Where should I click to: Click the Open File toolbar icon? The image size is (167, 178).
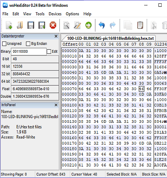20,25
